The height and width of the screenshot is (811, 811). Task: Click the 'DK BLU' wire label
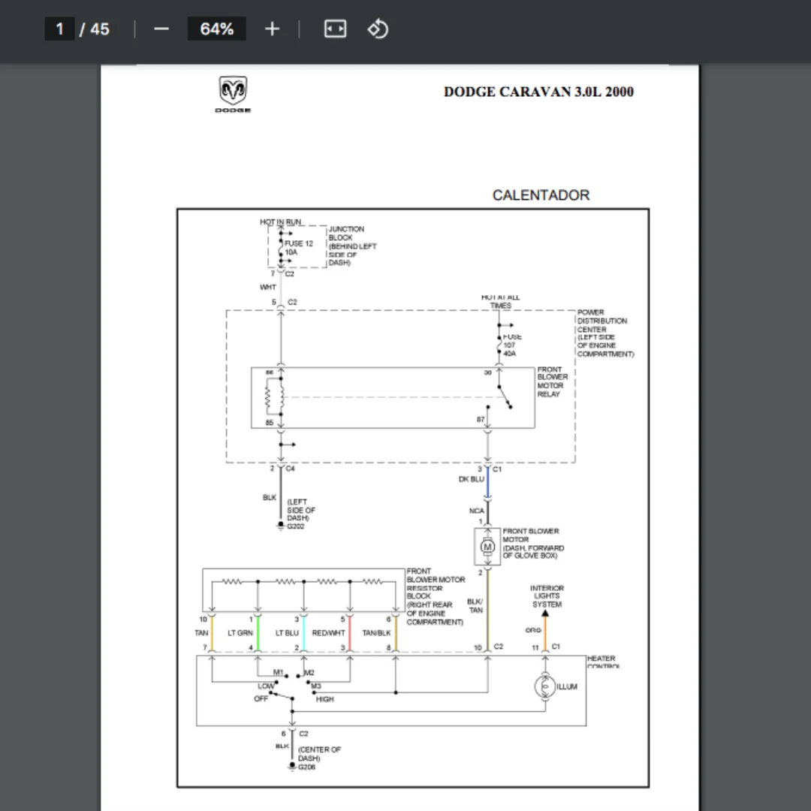pyautogui.click(x=471, y=479)
